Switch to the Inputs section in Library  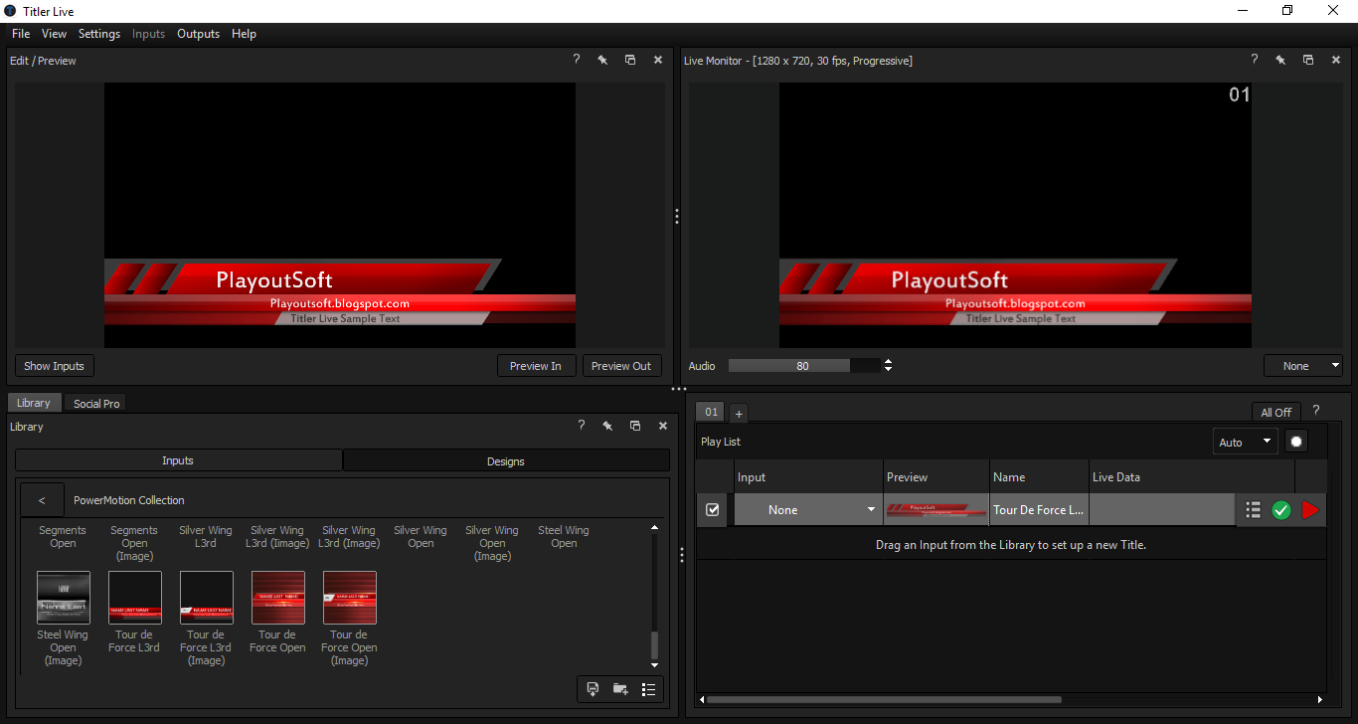click(x=178, y=460)
